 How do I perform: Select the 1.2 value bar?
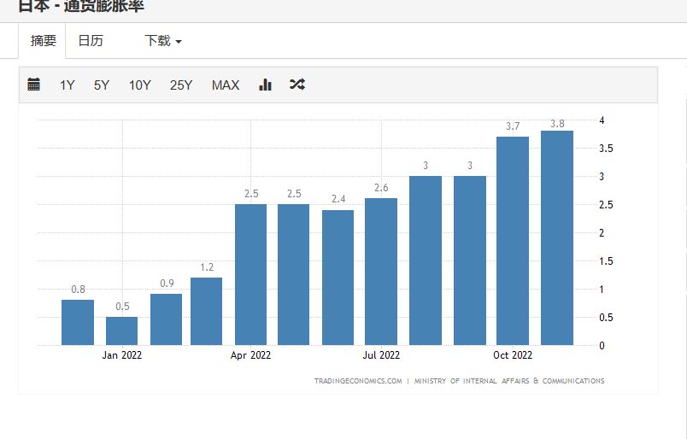pyautogui.click(x=207, y=312)
